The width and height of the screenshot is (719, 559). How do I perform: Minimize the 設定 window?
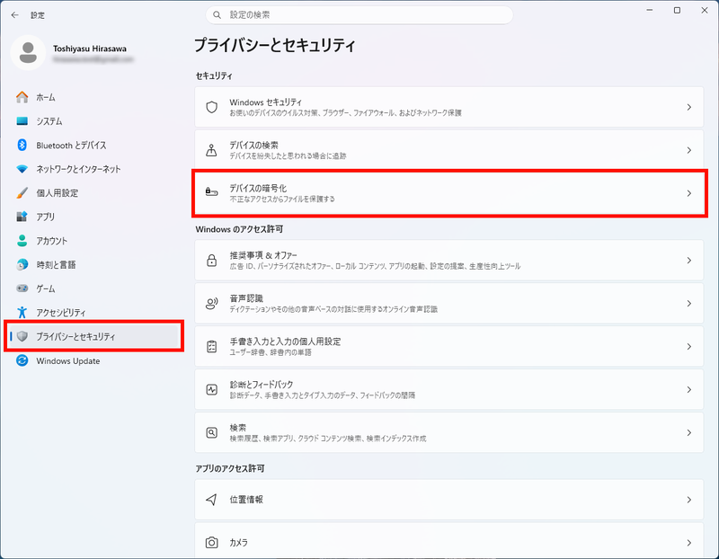(649, 10)
